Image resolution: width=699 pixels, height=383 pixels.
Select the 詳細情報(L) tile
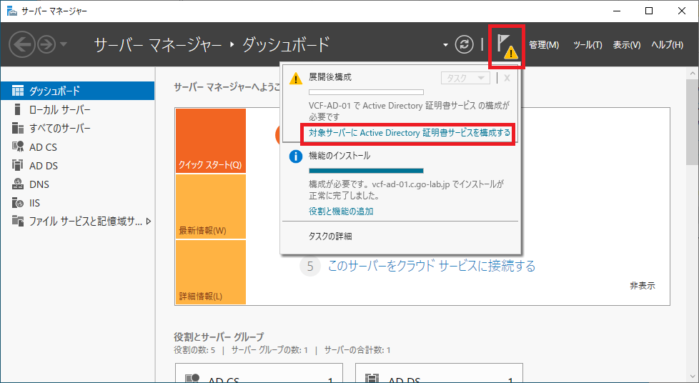210,272
